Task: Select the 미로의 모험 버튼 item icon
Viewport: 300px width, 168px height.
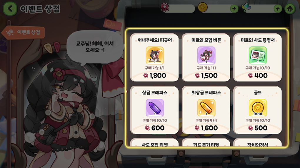Action: point(206,55)
